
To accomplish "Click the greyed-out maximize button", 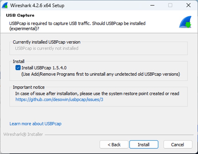I will click(x=170, y=5).
